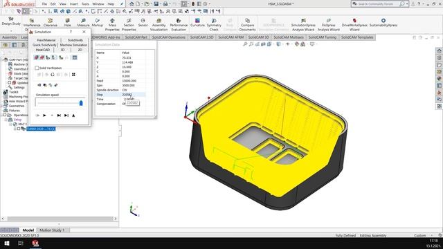Viewport: 443px width, 249px height.
Task: Switch to the SolidCAM Templates tab
Action: point(357,37)
